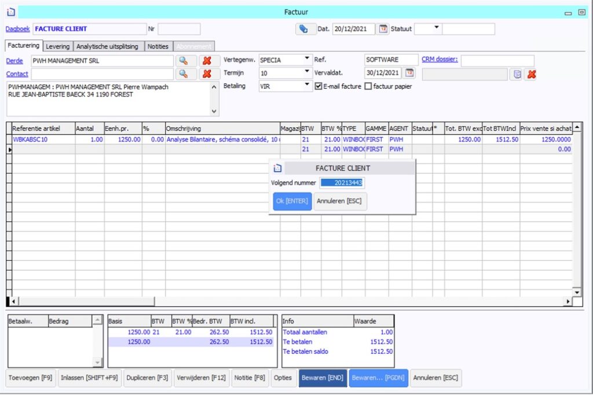
Task: Click the Ref. field containing SOFTWARE
Action: click(x=391, y=60)
